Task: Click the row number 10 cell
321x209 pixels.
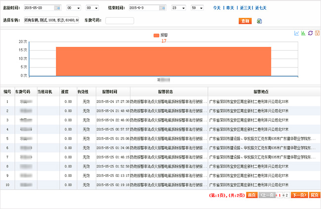Action: coord(7,185)
